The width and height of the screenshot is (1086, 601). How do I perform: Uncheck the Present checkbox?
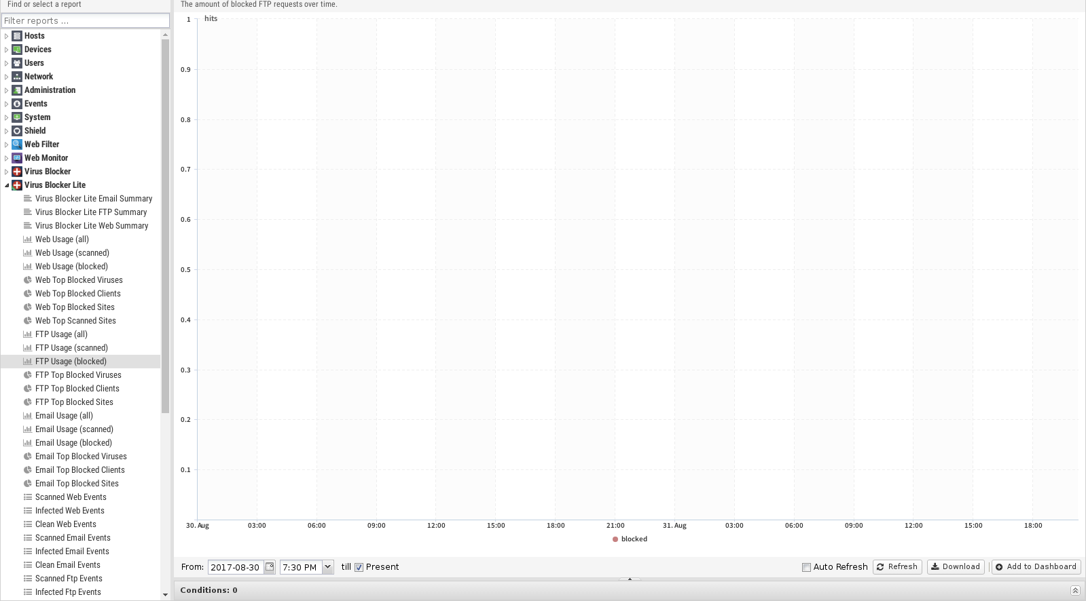pyautogui.click(x=359, y=567)
